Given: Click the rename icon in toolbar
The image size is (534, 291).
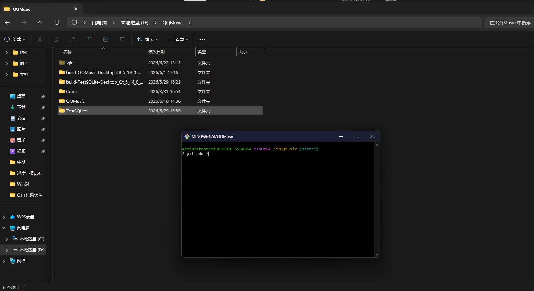Looking at the screenshot, I should (89, 39).
